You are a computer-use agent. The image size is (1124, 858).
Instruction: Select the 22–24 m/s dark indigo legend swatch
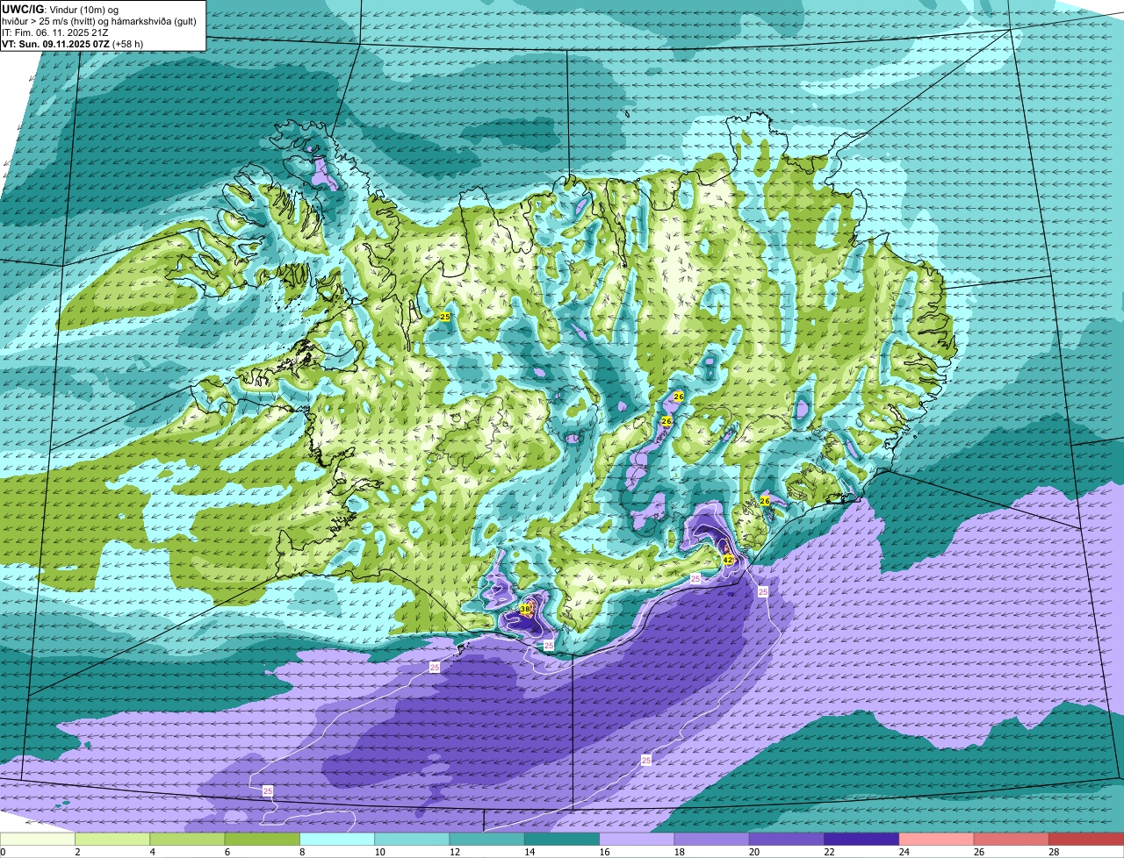(x=861, y=840)
